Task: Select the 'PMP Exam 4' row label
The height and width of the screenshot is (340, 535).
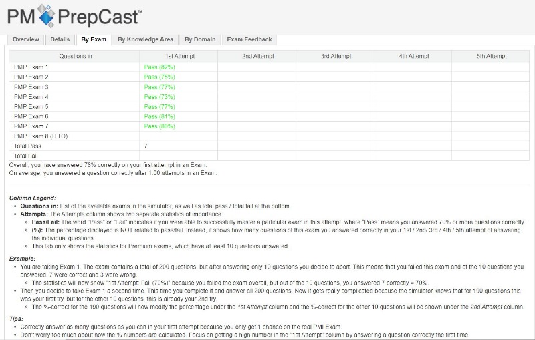Action: point(31,97)
